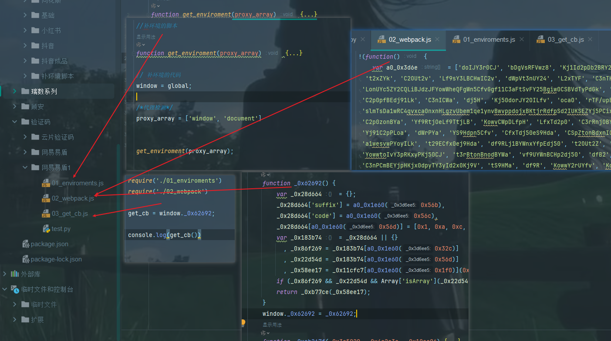Close the 01_enviroments.js editor tab
Image resolution: width=611 pixels, height=341 pixels.
click(x=521, y=40)
